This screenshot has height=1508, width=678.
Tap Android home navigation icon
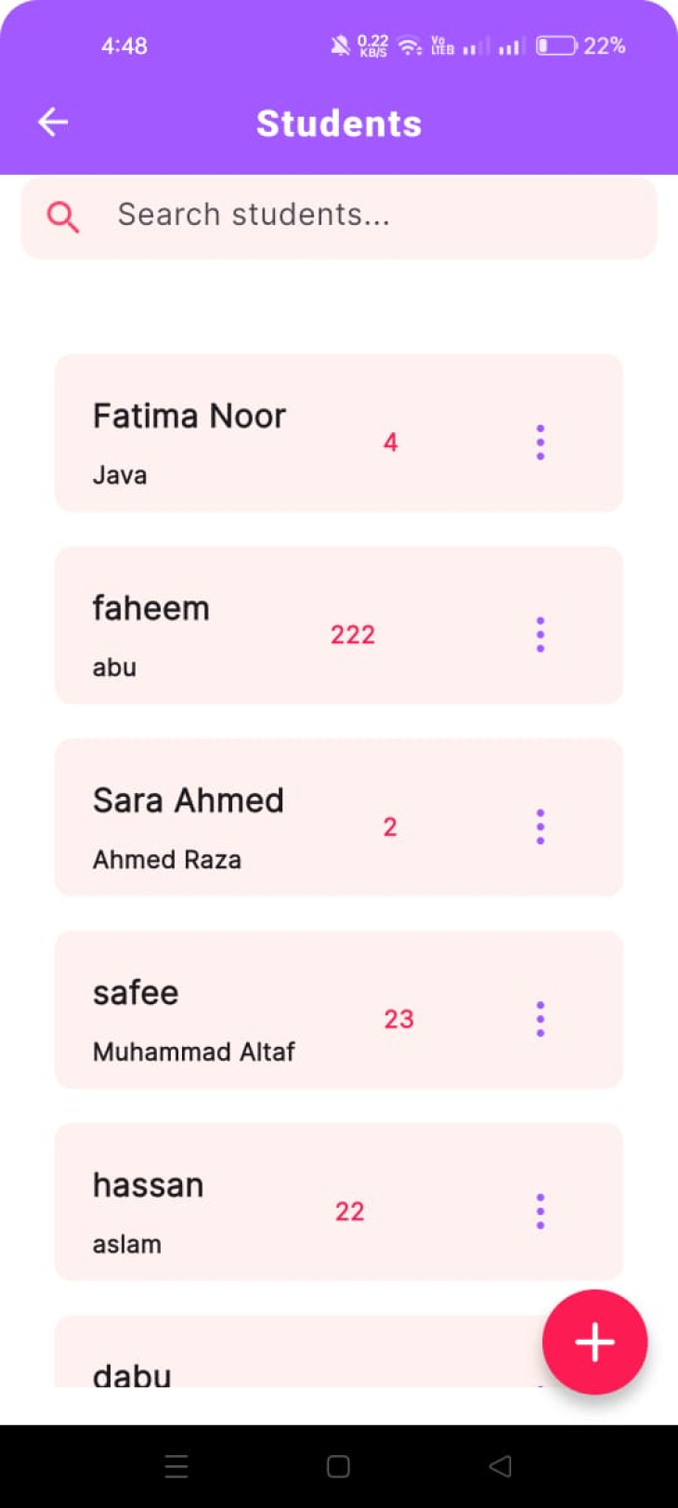[338, 1466]
